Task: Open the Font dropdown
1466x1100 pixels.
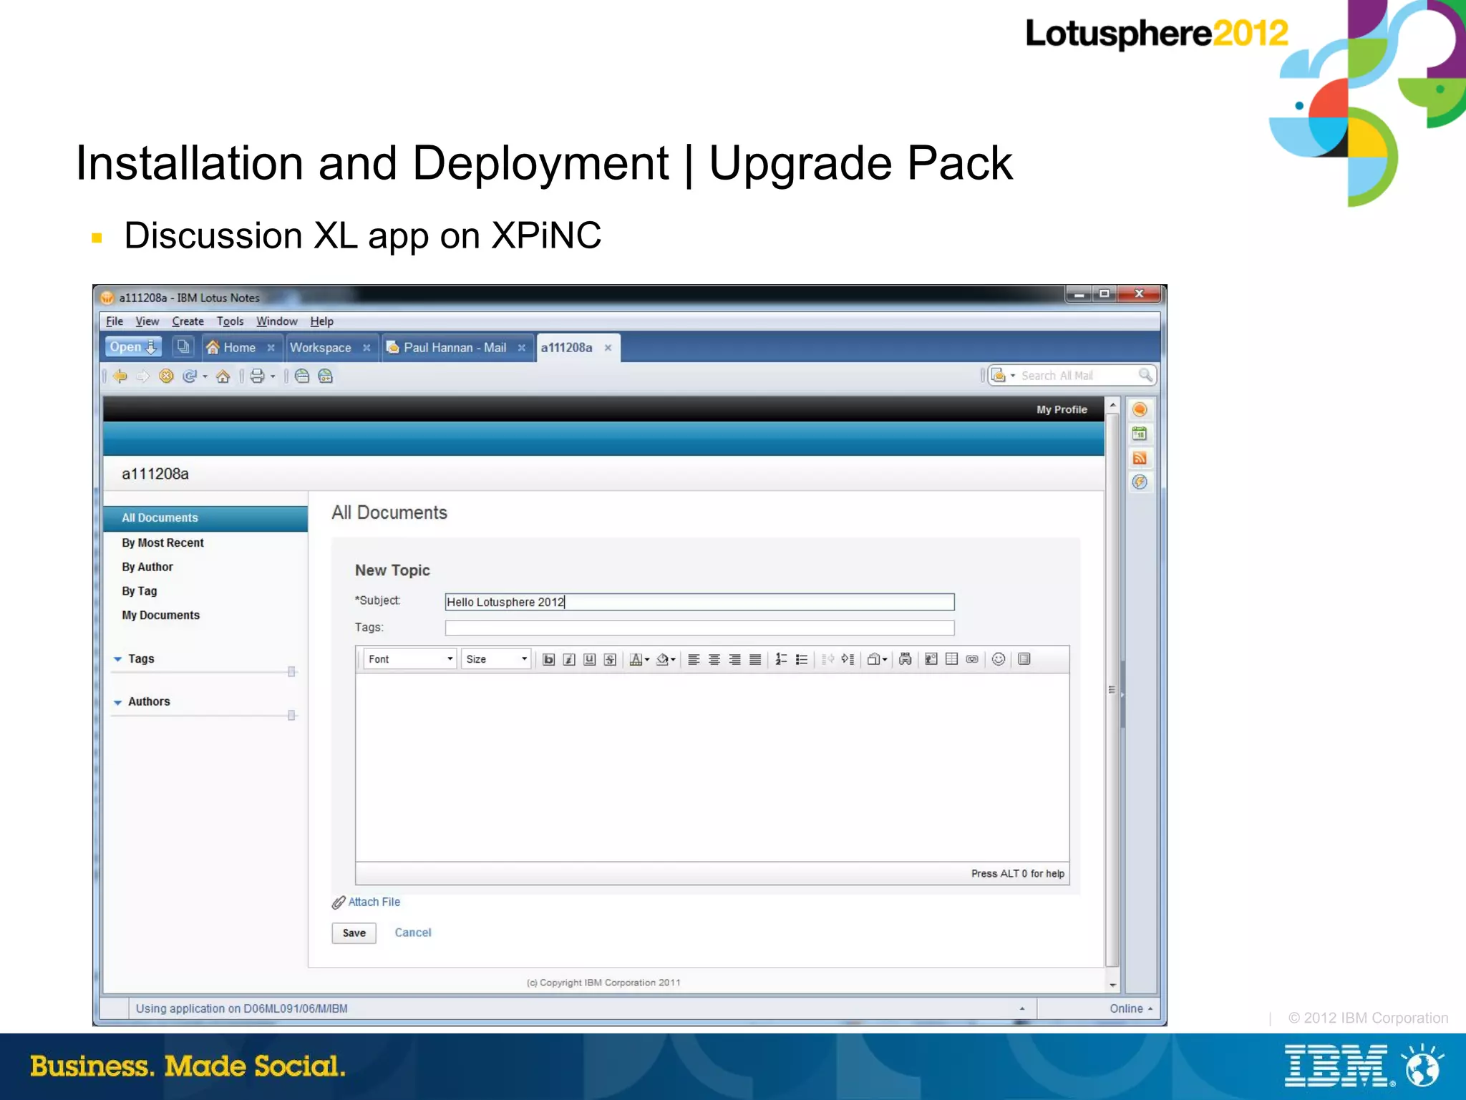Action: [x=410, y=659]
